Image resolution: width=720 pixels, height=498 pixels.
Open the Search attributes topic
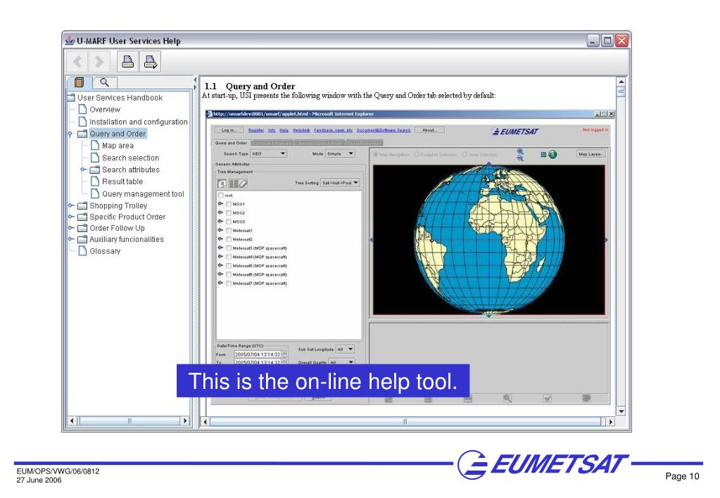click(x=130, y=170)
